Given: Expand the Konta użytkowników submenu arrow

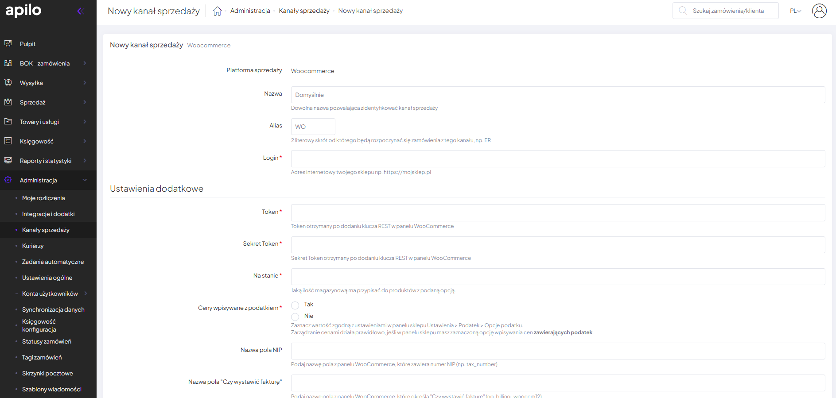Looking at the screenshot, I should (x=86, y=294).
